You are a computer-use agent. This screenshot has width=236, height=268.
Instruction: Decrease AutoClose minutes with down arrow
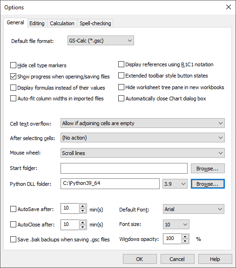point(83,227)
